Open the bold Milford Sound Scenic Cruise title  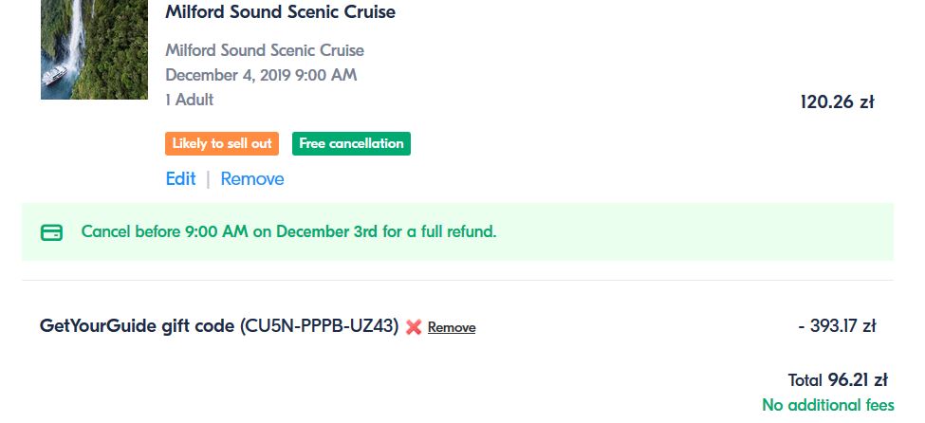[280, 11]
